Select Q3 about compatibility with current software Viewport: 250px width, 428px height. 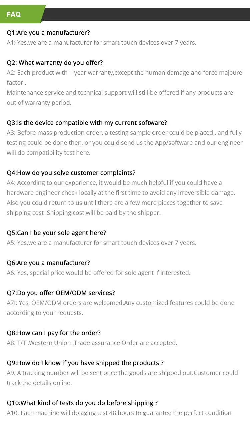point(87,123)
